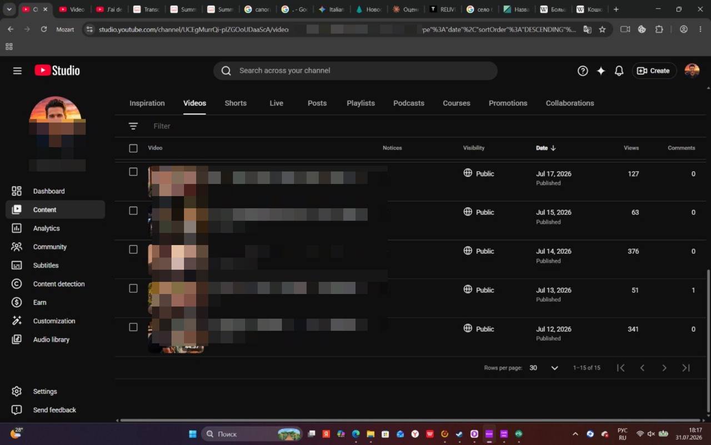711x445 pixels.
Task: Open the Promotions tab
Action: [x=508, y=103]
